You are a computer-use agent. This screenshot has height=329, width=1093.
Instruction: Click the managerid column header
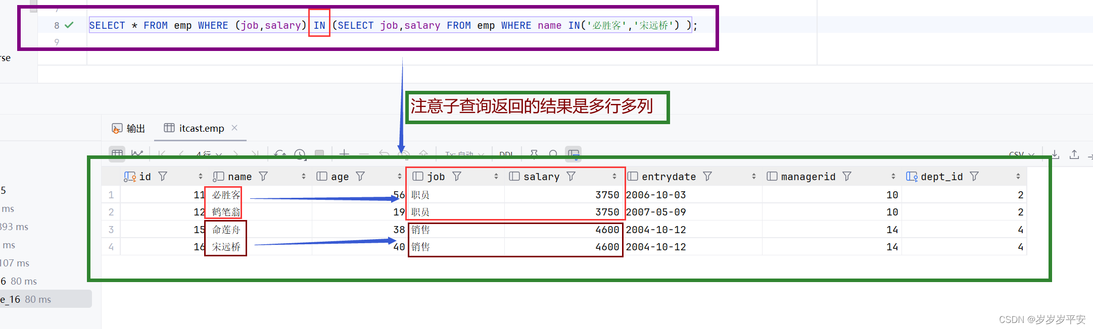point(808,176)
